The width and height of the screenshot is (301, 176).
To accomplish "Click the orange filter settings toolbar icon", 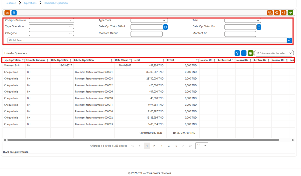I will tap(7, 13).
